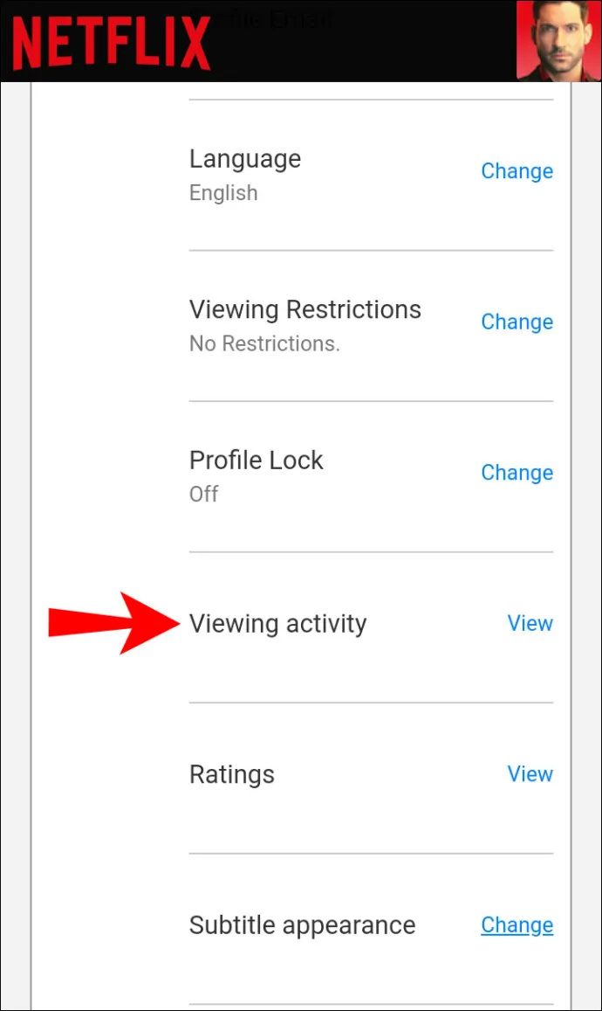602x1011 pixels.
Task: Click the Off status under Profile Lock
Action: 203,494
